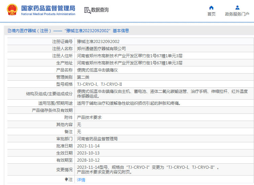The height and width of the screenshot is (185, 254).
Task: Click the government service portal person icon
Action: pyautogui.click(x=237, y=7)
